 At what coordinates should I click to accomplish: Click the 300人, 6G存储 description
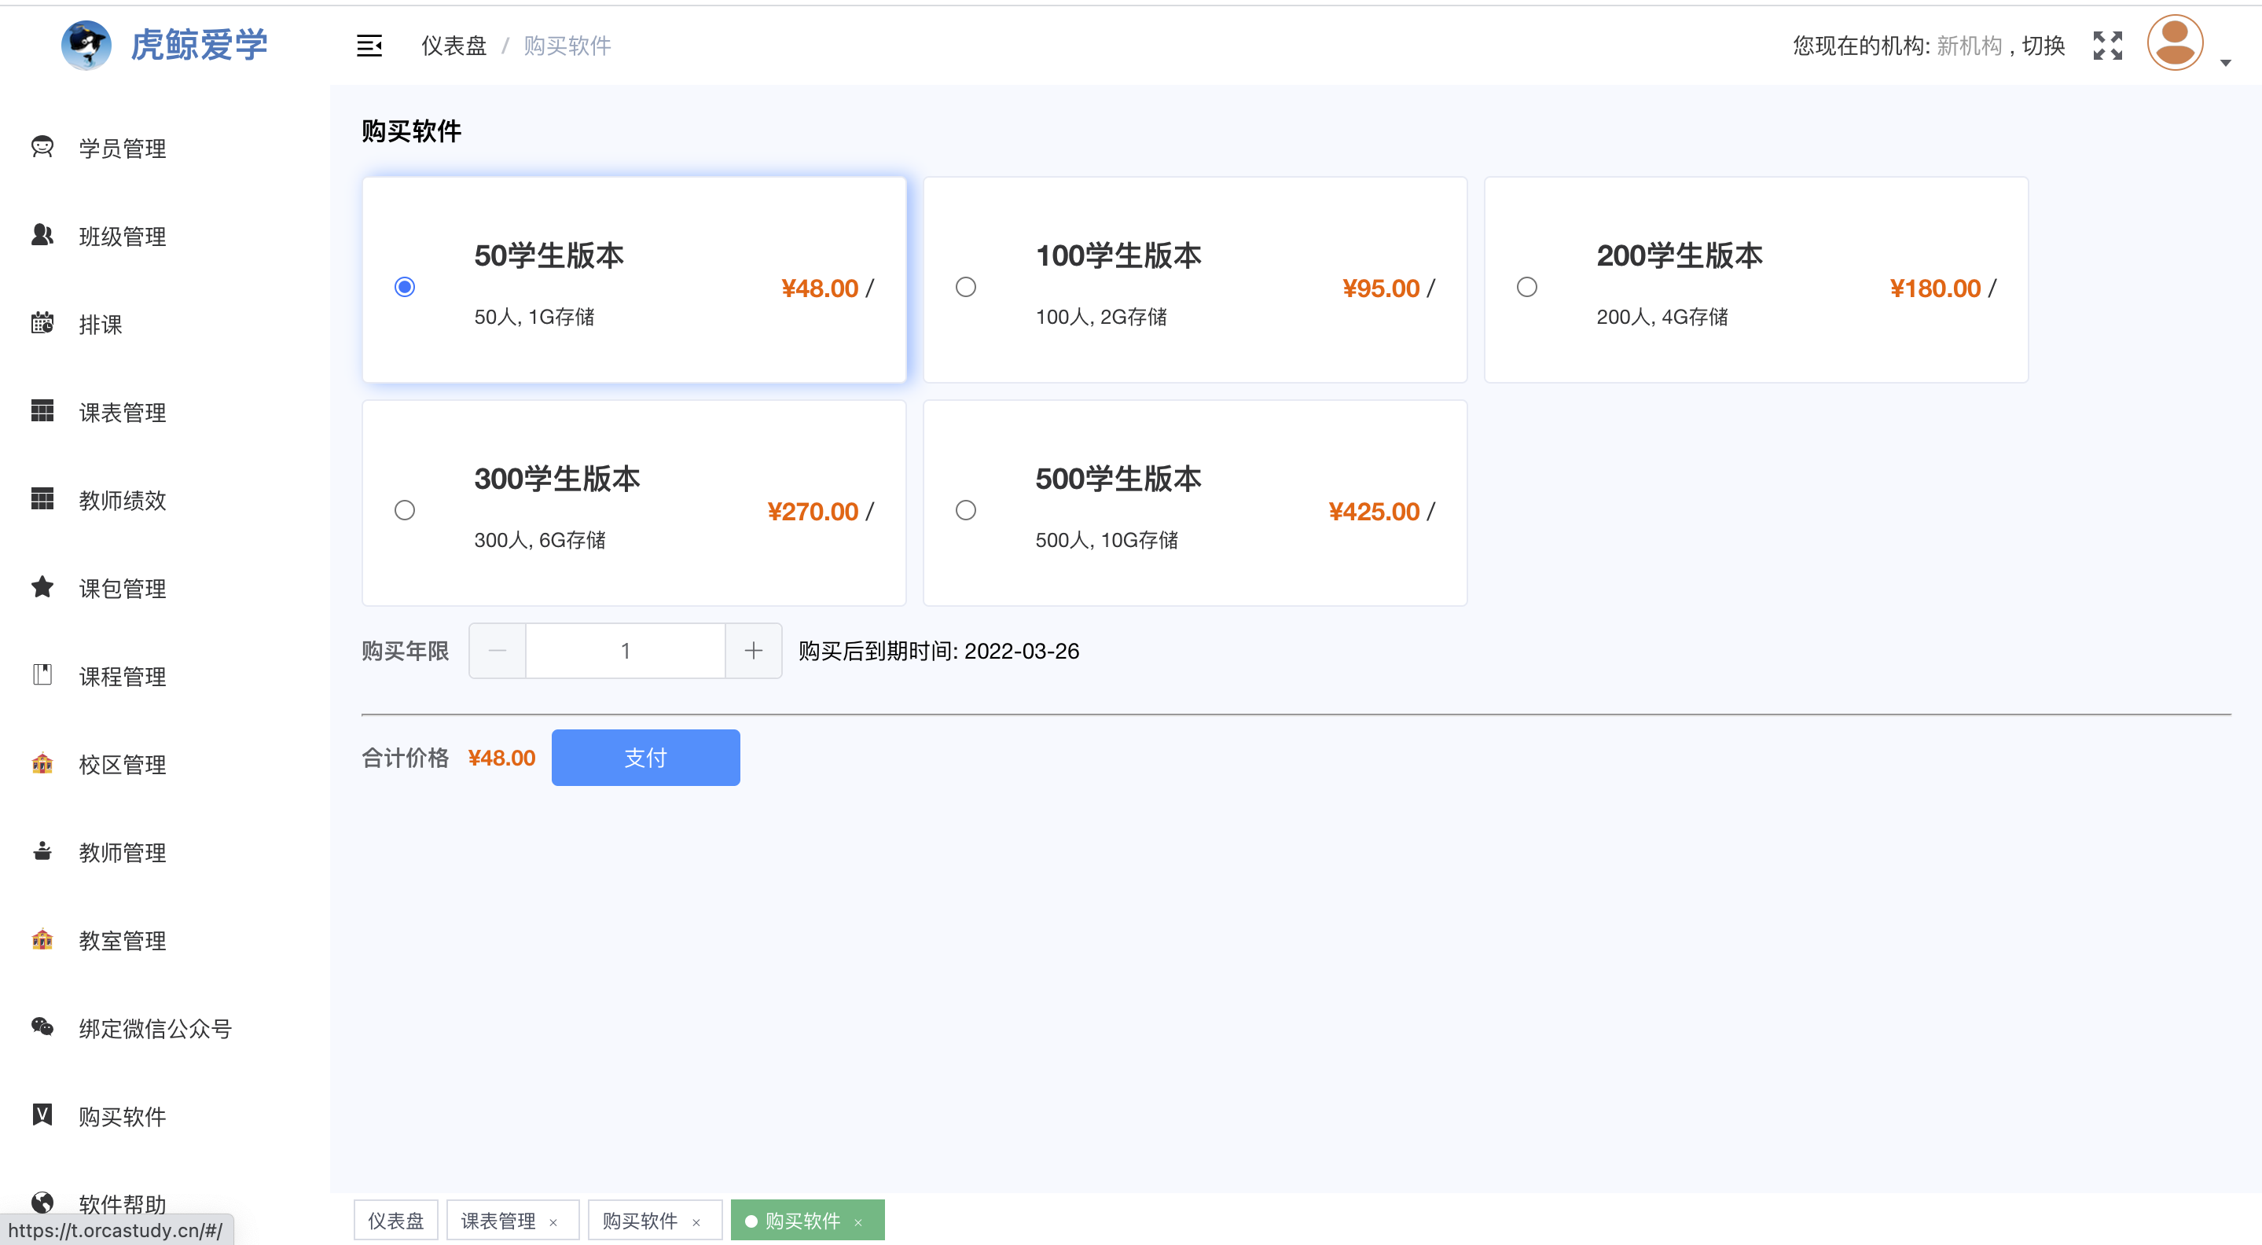pos(539,540)
